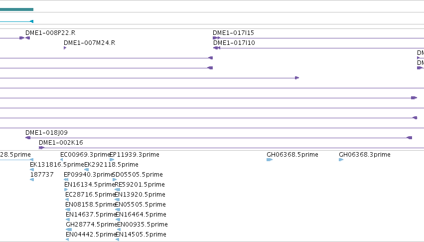This screenshot has width=424, height=242.
Task: Select the EN04442.5prime label
Action: [x=91, y=235]
